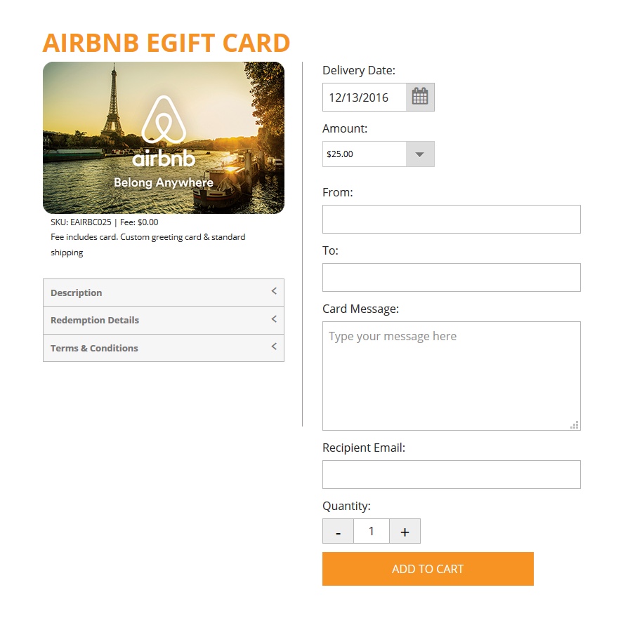The width and height of the screenshot is (623, 618).
Task: Click the resize grip on the message box
Action: pos(575,424)
